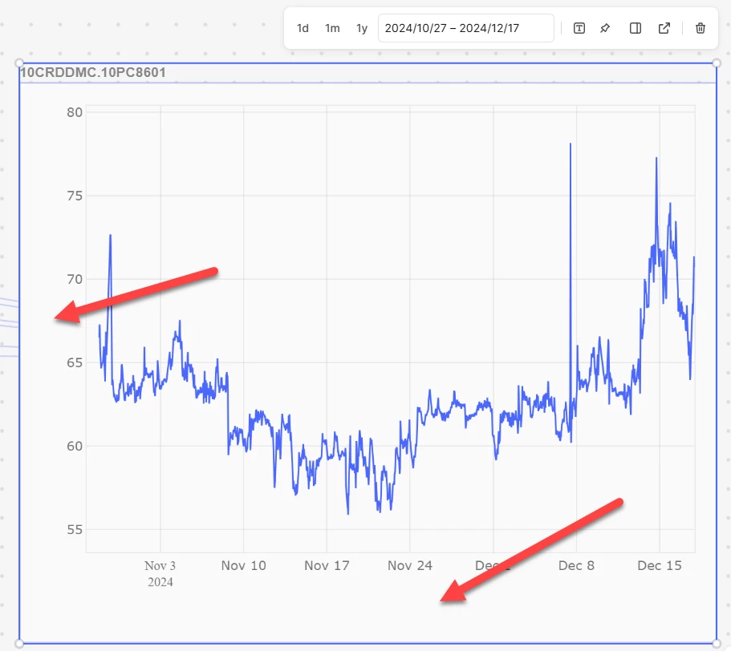Click the x-axis label Dec 8
The image size is (731, 651).
click(576, 565)
